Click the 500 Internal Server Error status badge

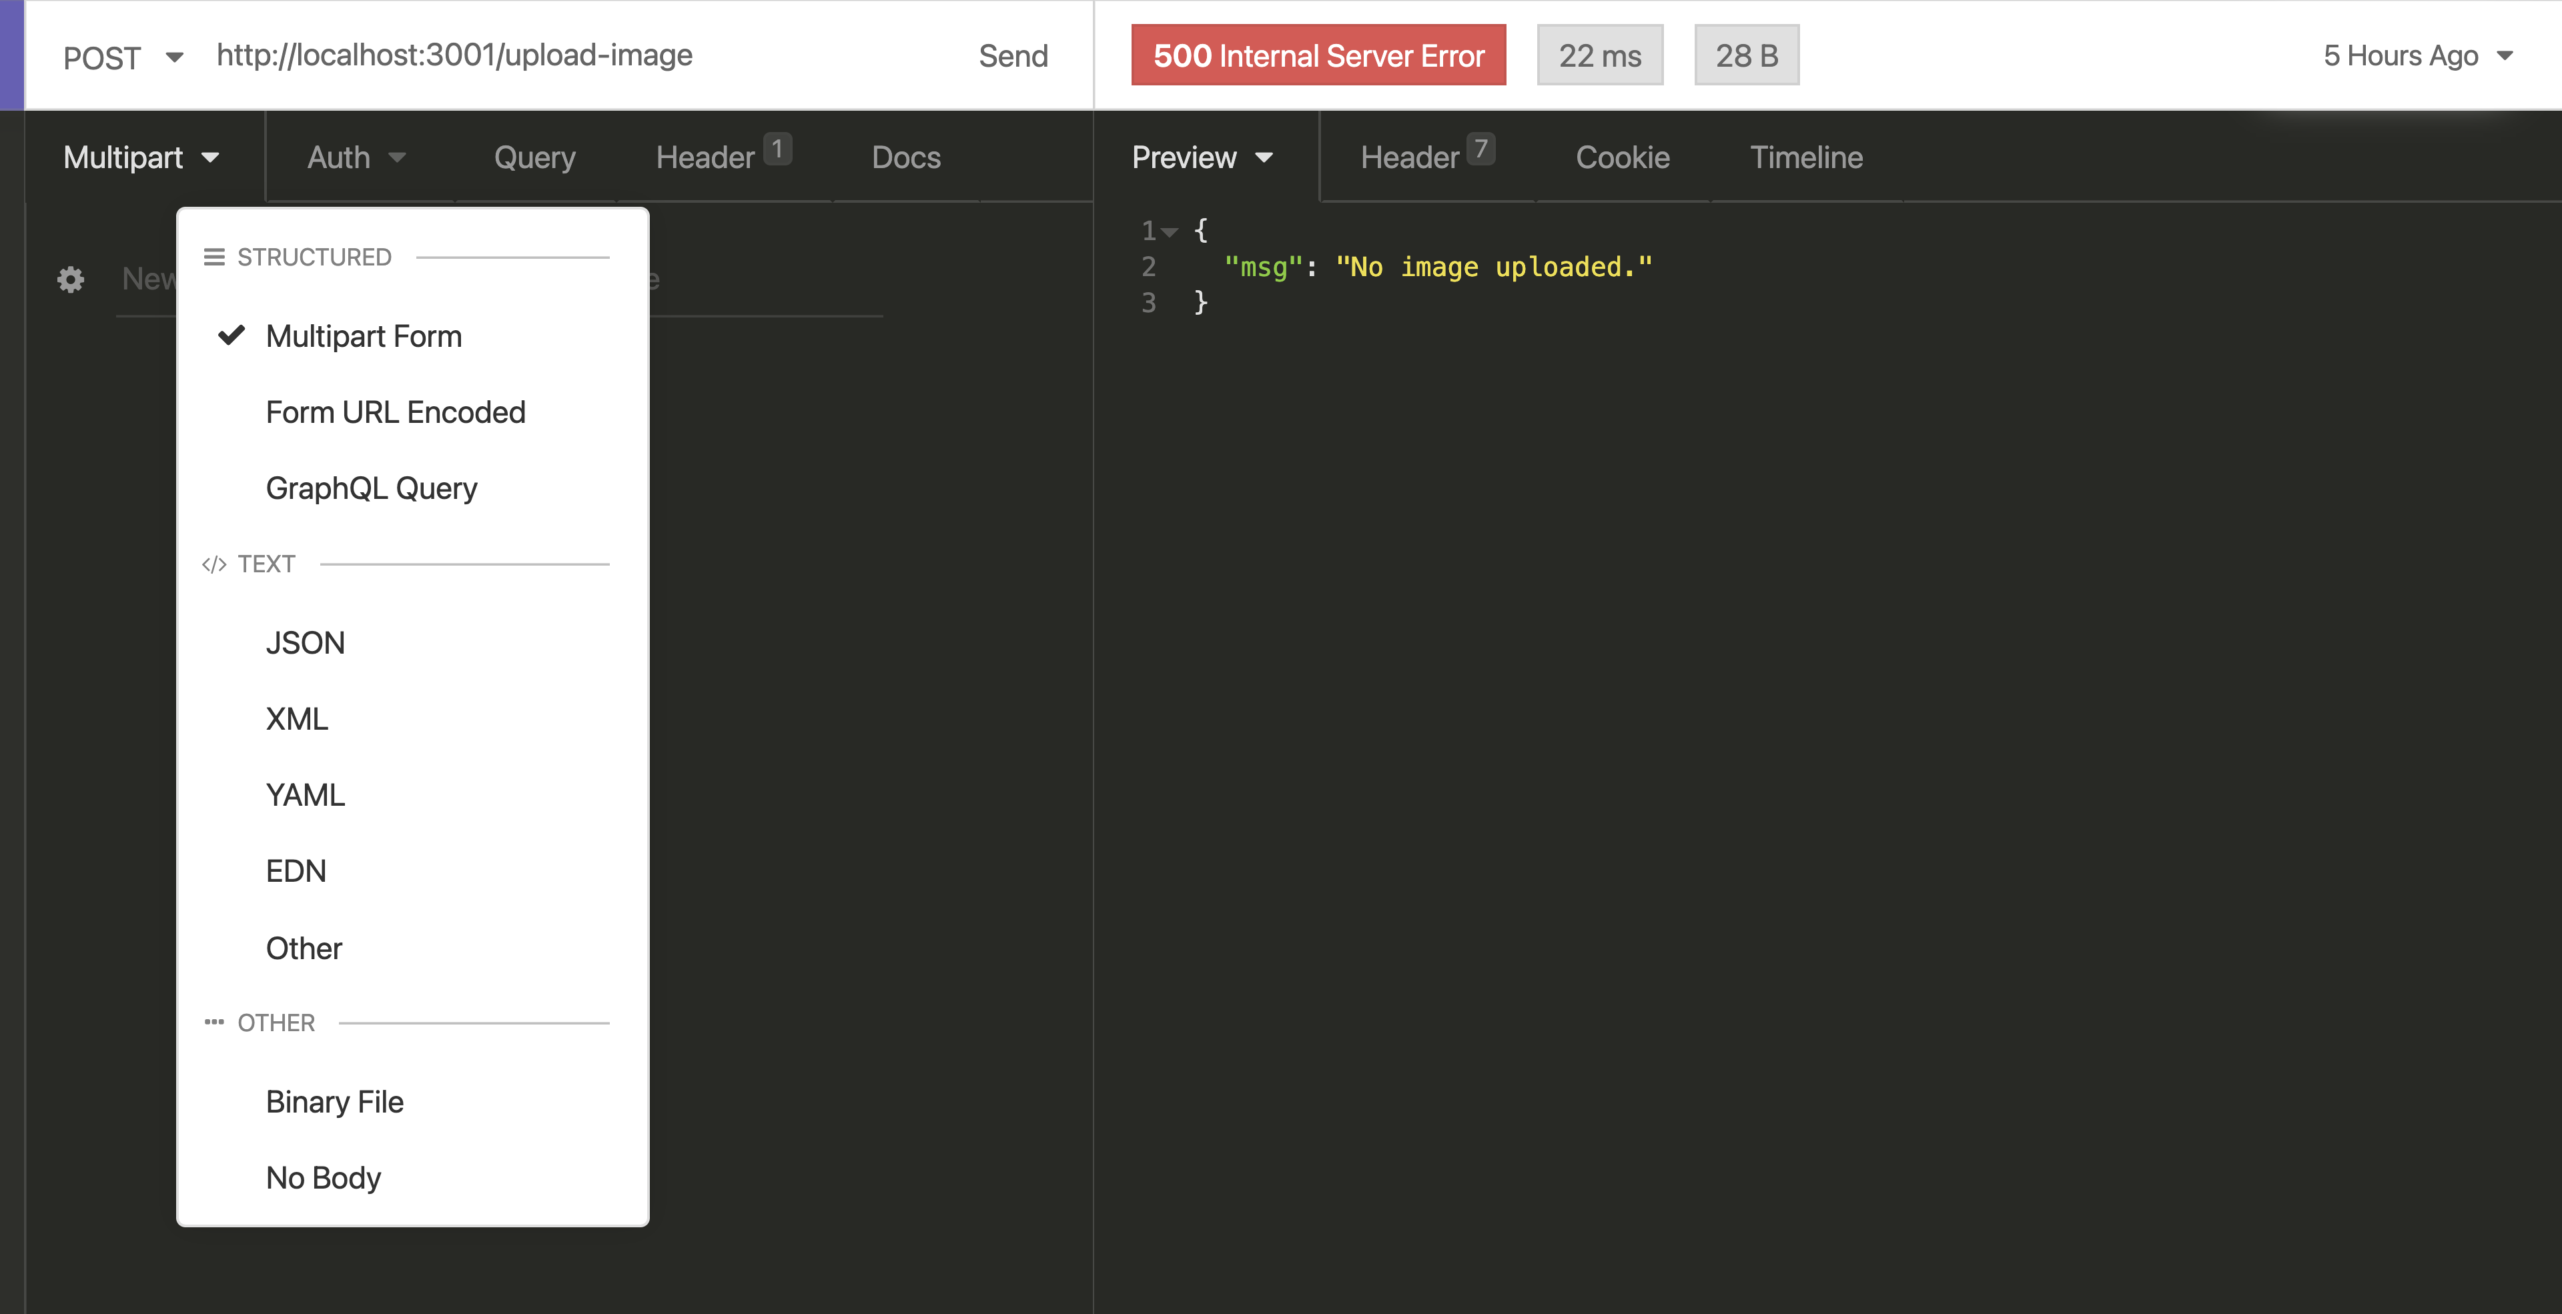[1318, 55]
